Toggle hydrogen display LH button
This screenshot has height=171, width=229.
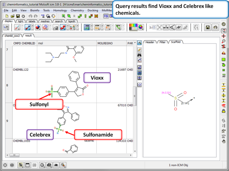[6, 27]
